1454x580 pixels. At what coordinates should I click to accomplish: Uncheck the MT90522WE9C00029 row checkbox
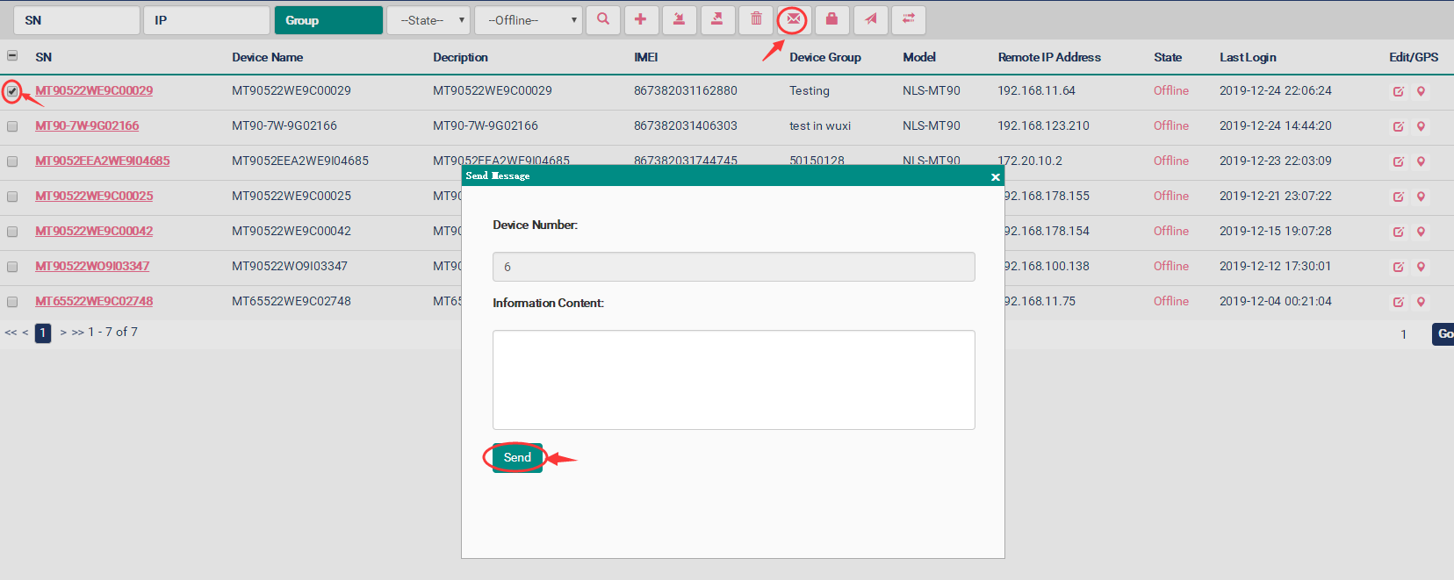[x=12, y=91]
